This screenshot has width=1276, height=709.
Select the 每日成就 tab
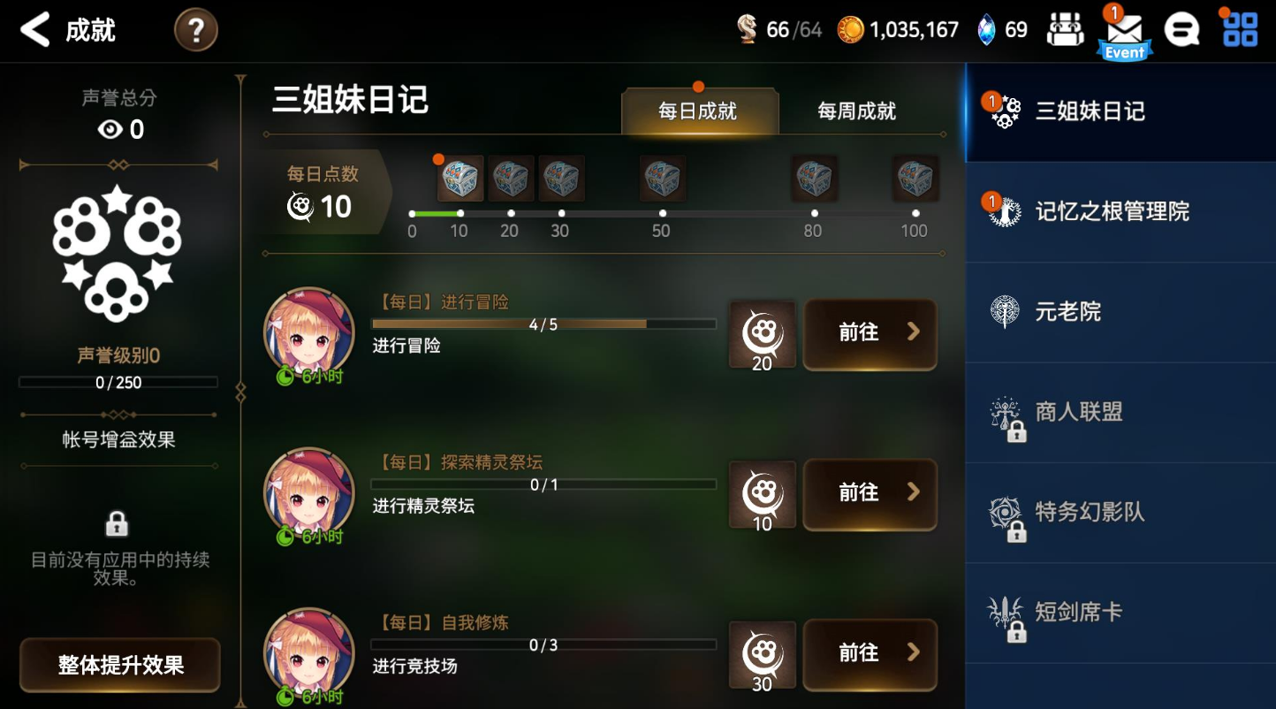699,111
